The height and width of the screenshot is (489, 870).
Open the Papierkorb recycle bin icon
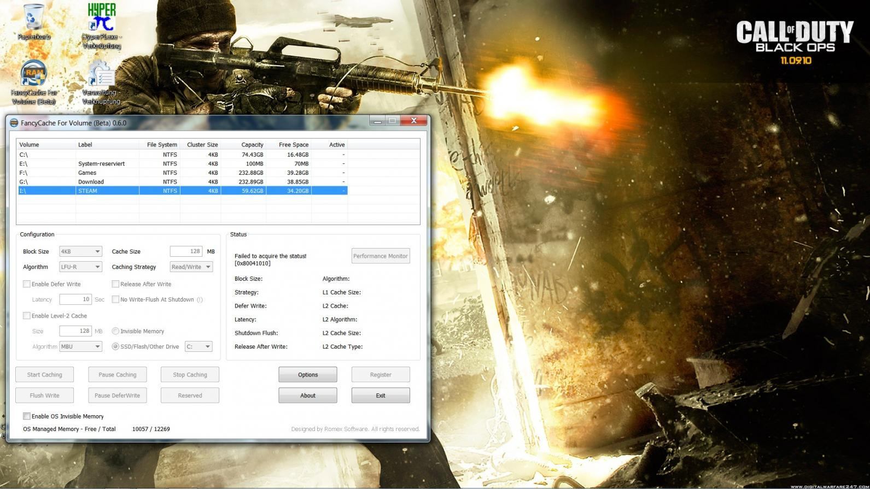34,21
